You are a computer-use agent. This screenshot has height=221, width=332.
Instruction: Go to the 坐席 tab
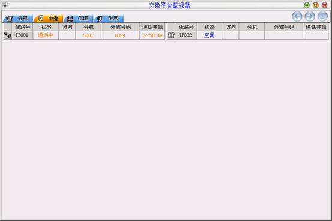pos(109,19)
